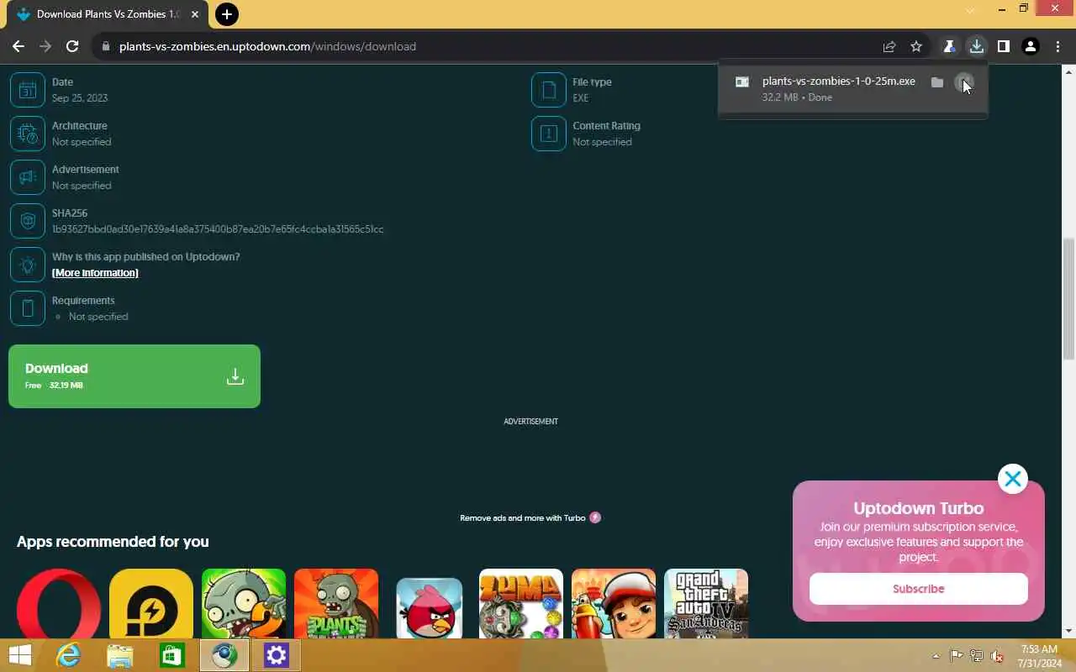Open the LDPlayer yellow app thumbnail

pyautogui.click(x=151, y=604)
